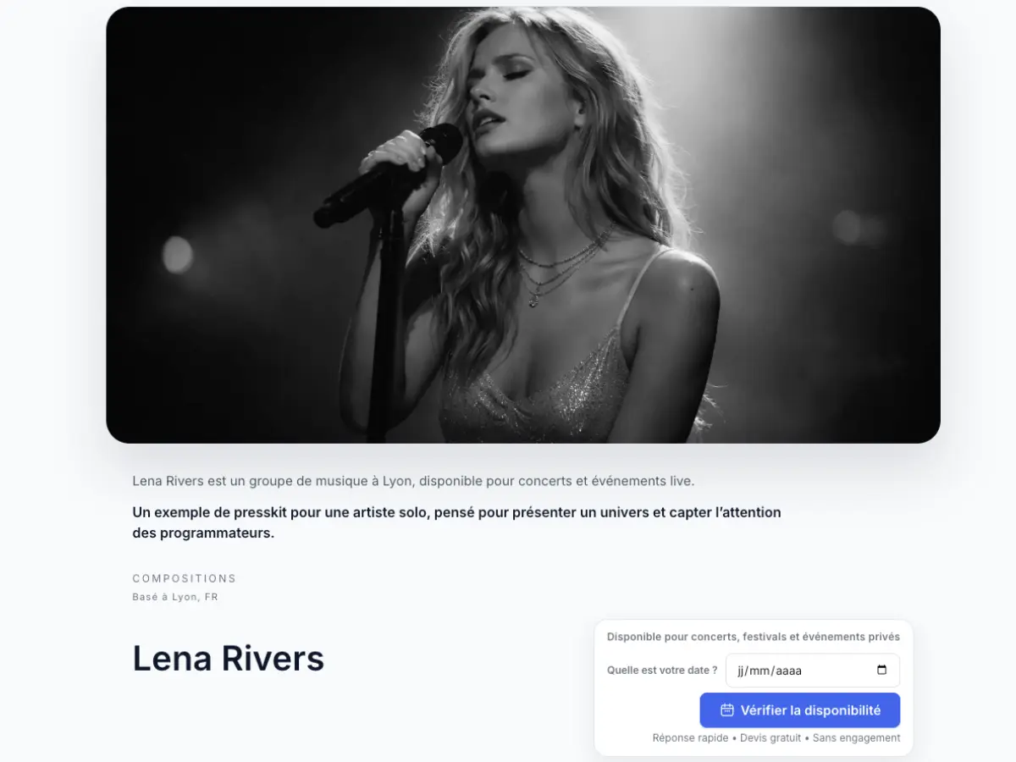
Task: Click the microphone in the hero photo
Action: point(389,174)
